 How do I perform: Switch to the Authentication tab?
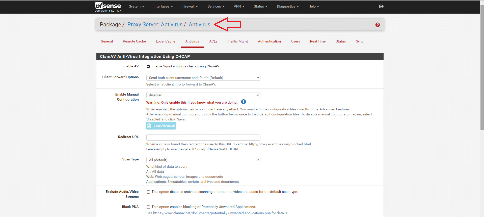(269, 41)
